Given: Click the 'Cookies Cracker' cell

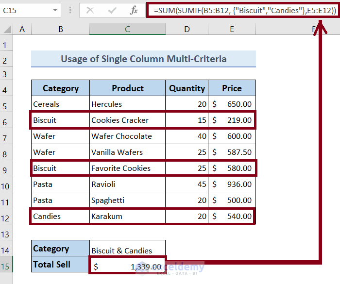Looking at the screenshot, I should (127, 120).
